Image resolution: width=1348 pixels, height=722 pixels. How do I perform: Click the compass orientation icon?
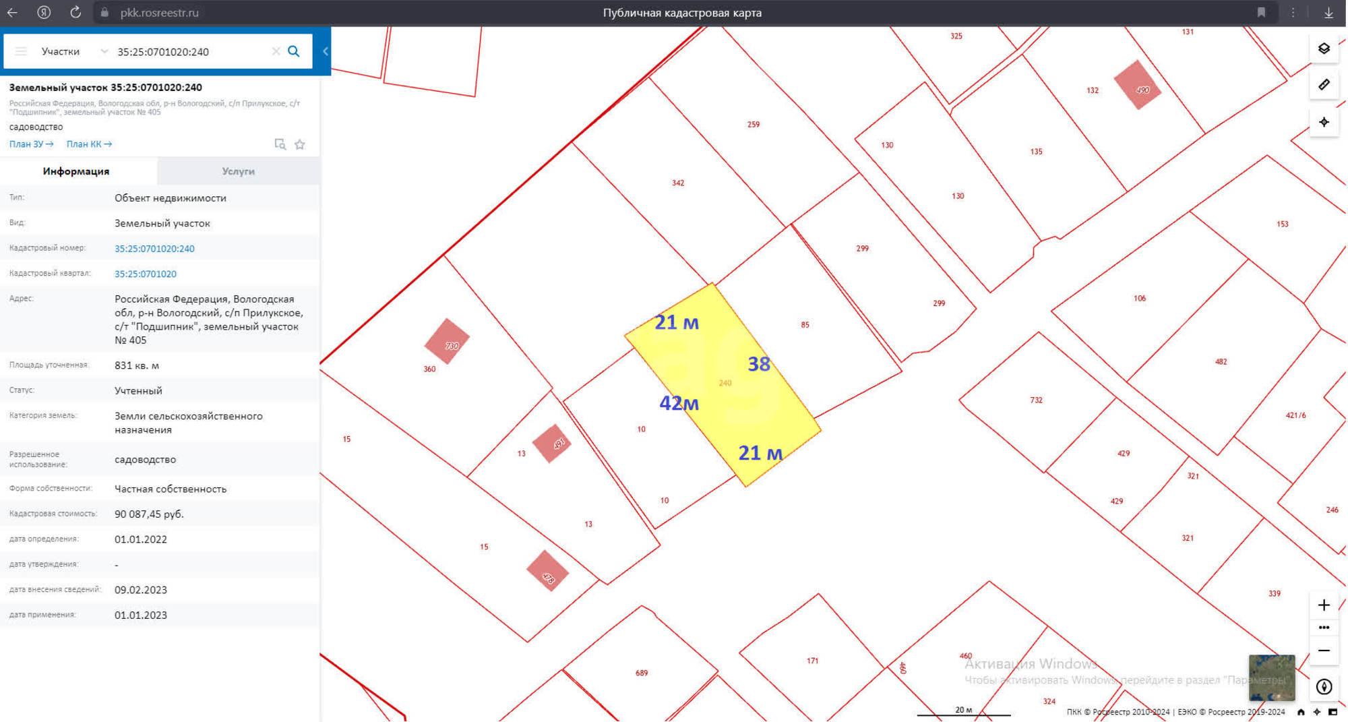tap(1324, 687)
